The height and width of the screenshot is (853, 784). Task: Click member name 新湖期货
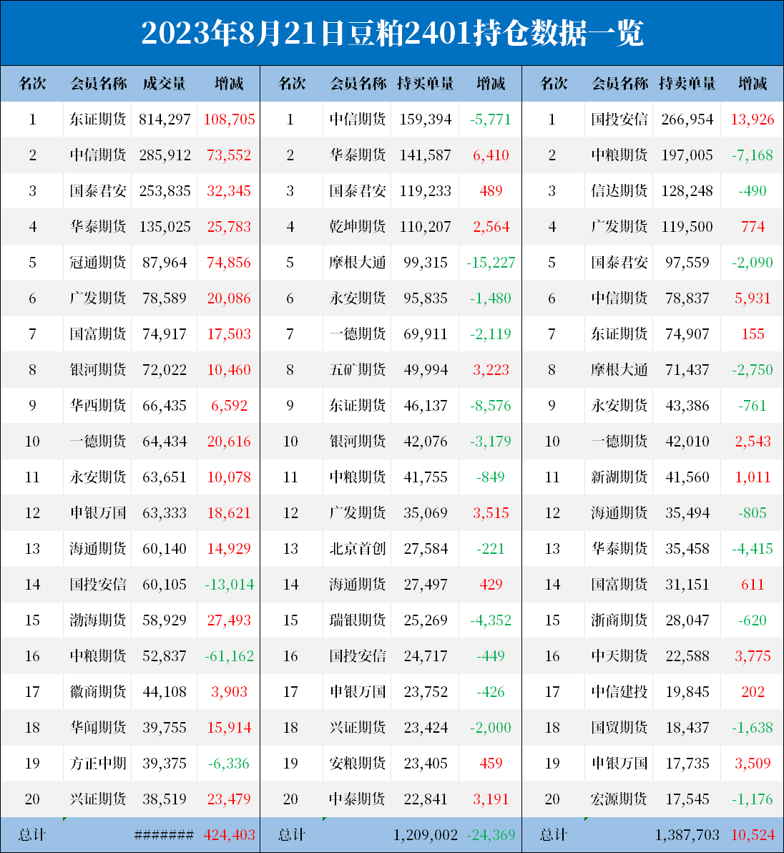click(x=619, y=477)
